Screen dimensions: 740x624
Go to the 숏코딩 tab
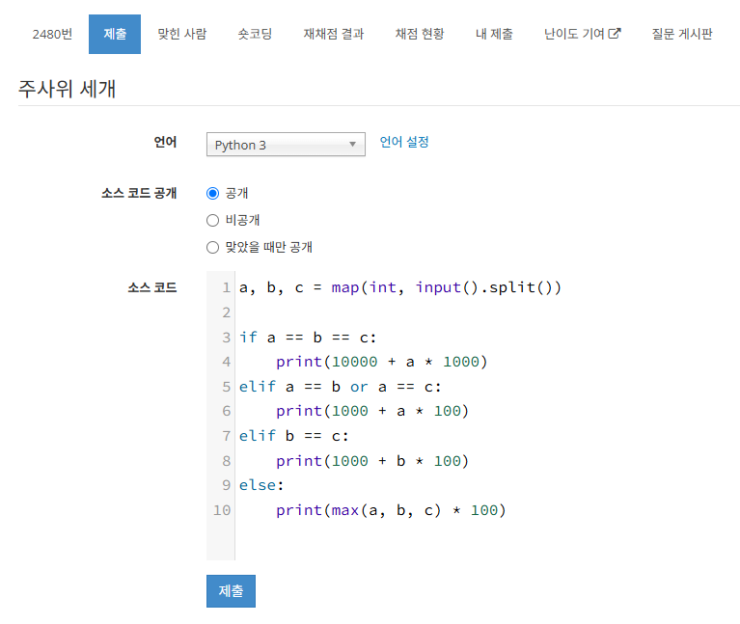(255, 34)
